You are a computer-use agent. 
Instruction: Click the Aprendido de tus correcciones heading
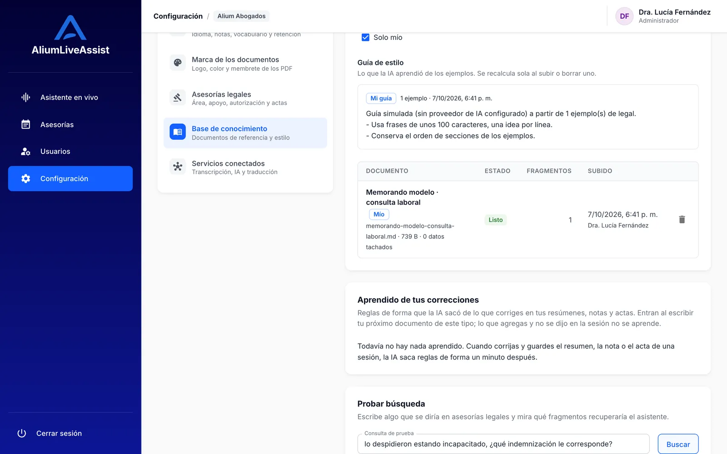418,300
